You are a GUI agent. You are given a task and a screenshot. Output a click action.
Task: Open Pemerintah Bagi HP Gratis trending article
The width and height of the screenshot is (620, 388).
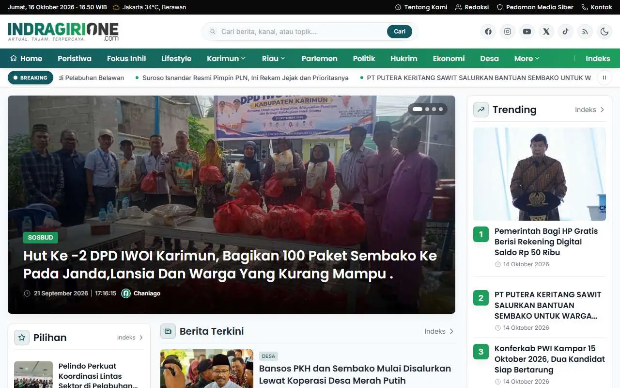tap(546, 242)
